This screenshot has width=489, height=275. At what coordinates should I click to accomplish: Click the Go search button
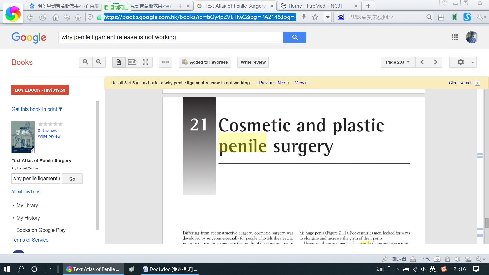coord(72,179)
